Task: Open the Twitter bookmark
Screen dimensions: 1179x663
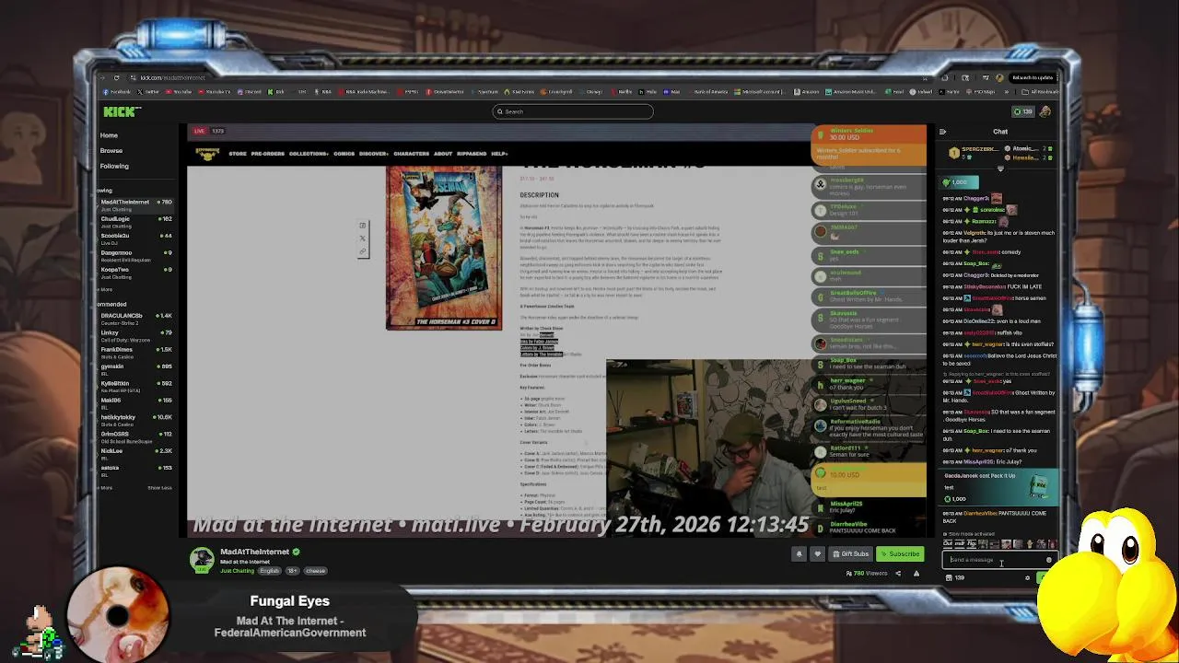Action: pos(149,92)
